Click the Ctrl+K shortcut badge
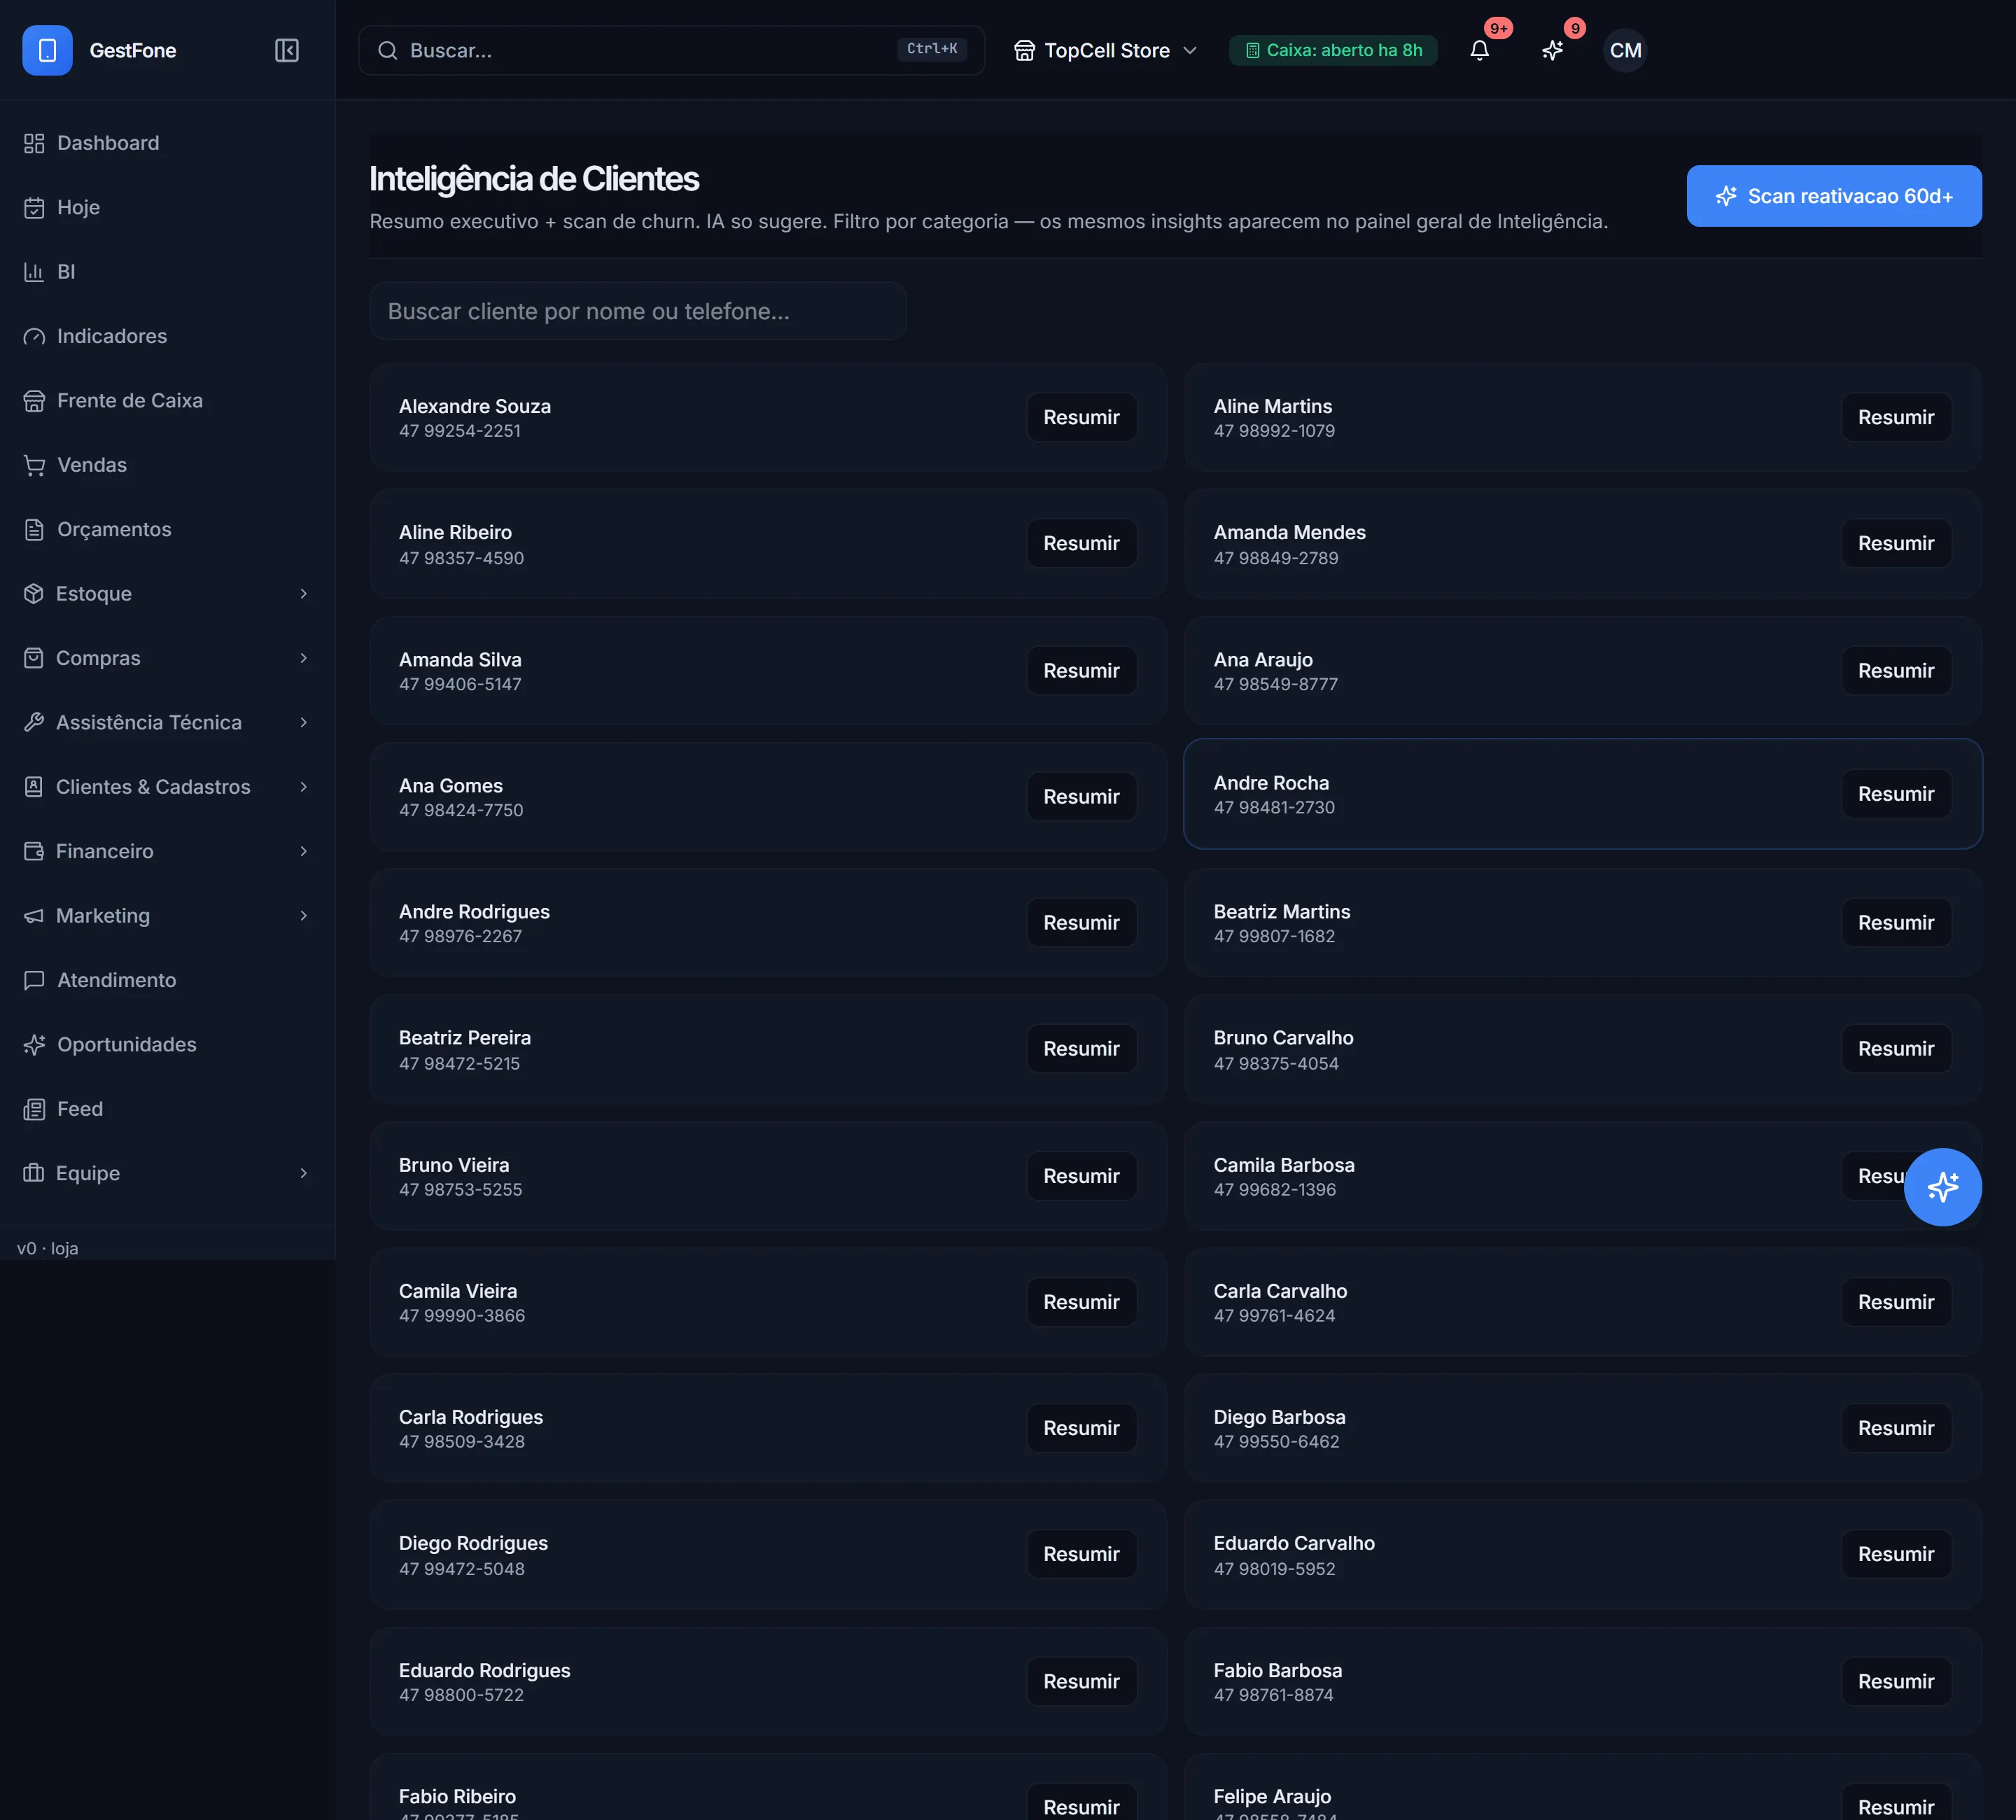The image size is (2016, 1820). click(x=931, y=49)
